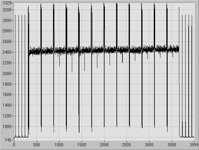Click the Y-axis label 1200
This screenshot has height=150, width=199.
point(7,116)
